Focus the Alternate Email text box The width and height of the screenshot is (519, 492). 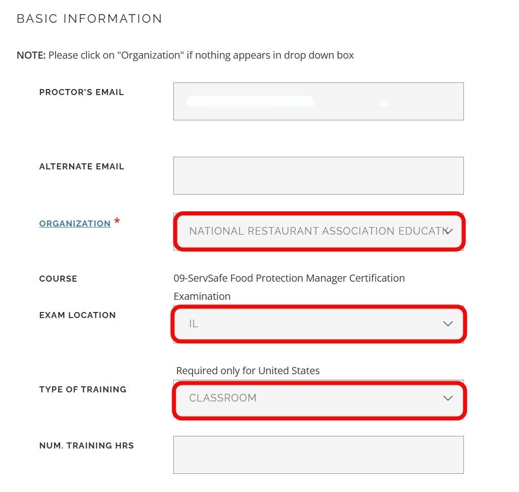[318, 175]
